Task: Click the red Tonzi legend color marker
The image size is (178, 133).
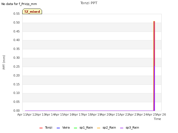Action: 41,128
